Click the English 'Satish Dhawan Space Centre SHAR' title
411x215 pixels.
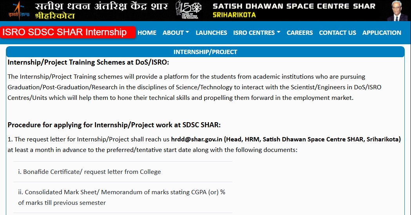(293, 6)
